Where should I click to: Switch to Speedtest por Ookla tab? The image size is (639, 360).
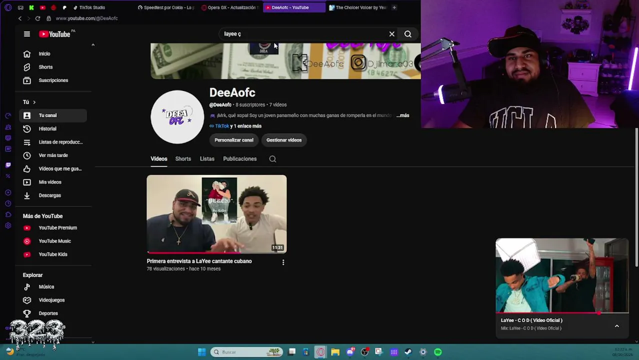point(166,7)
